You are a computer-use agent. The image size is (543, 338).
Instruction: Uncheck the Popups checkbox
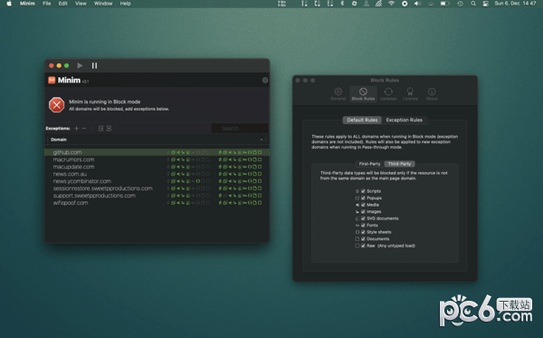point(363,198)
